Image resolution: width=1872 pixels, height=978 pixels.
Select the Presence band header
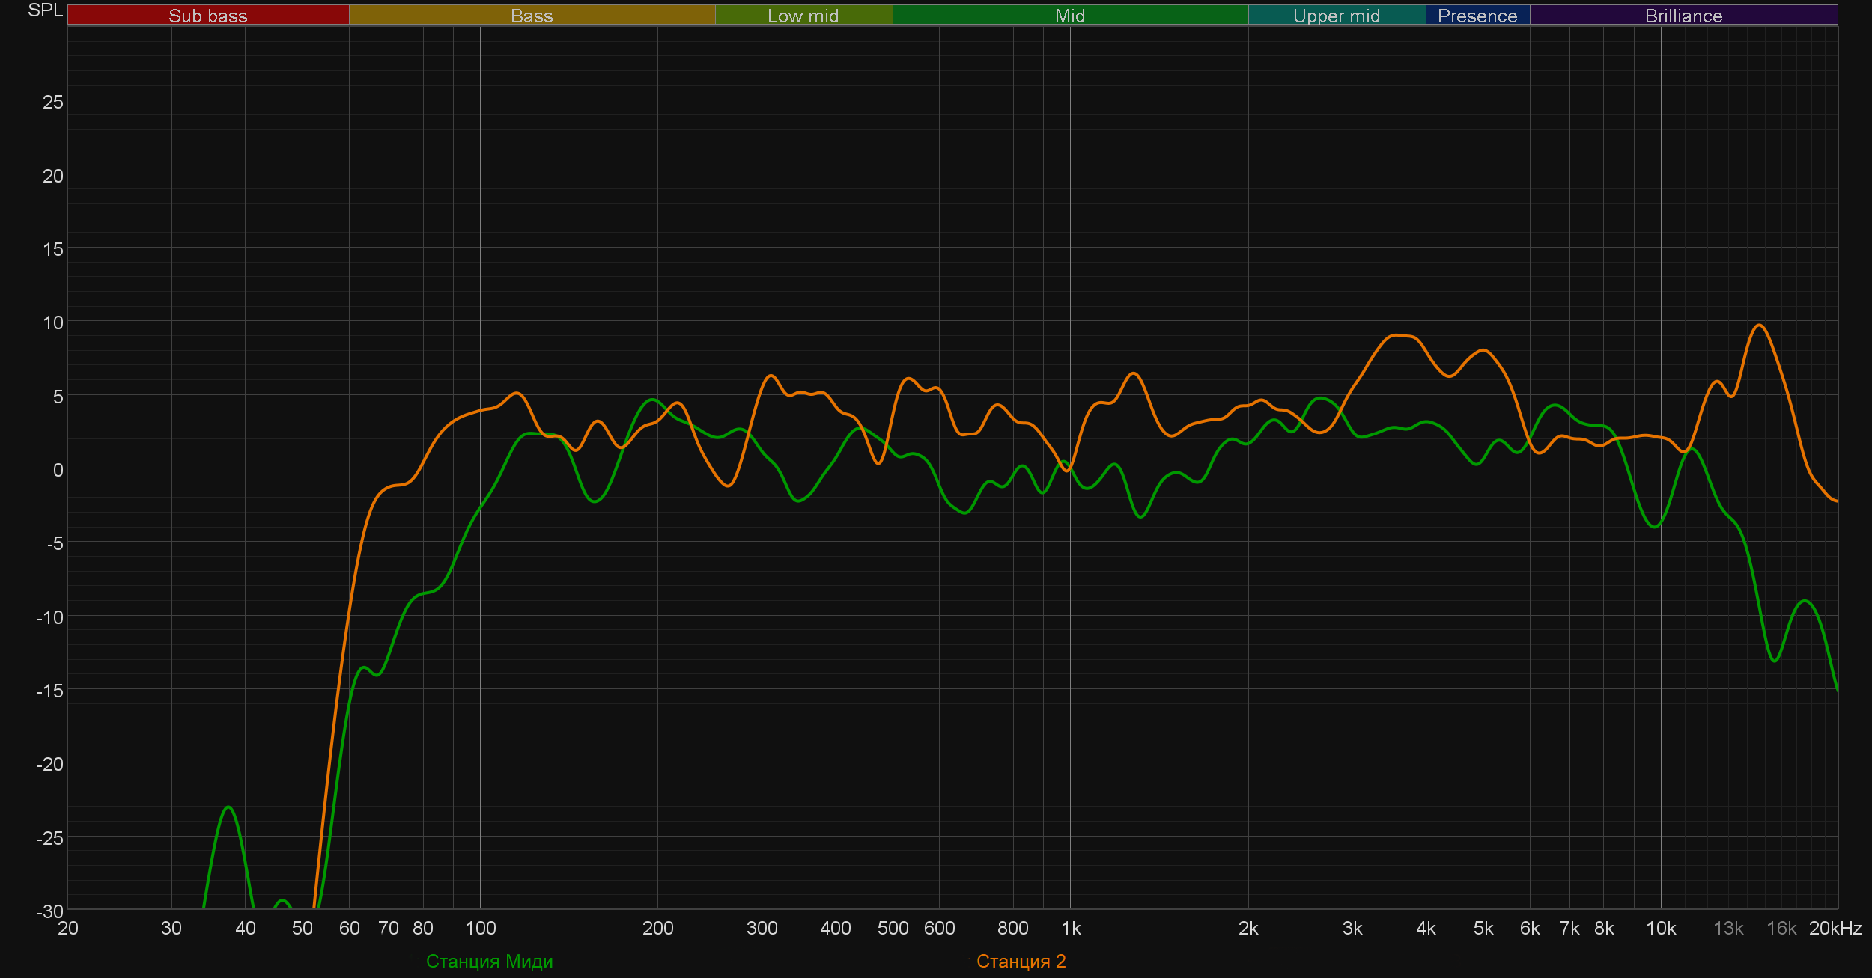(x=1477, y=16)
